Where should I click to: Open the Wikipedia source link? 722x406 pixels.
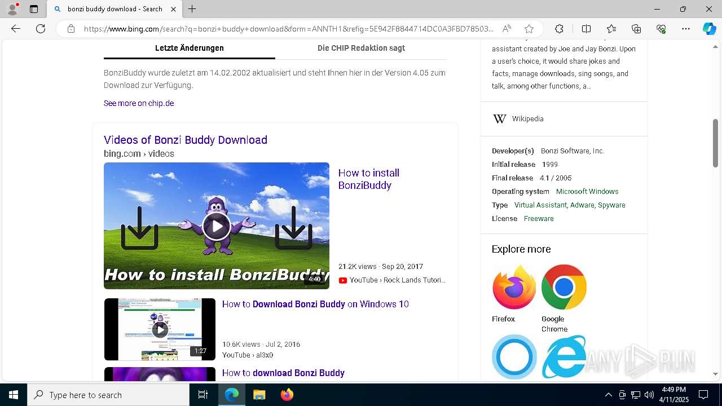(x=528, y=119)
